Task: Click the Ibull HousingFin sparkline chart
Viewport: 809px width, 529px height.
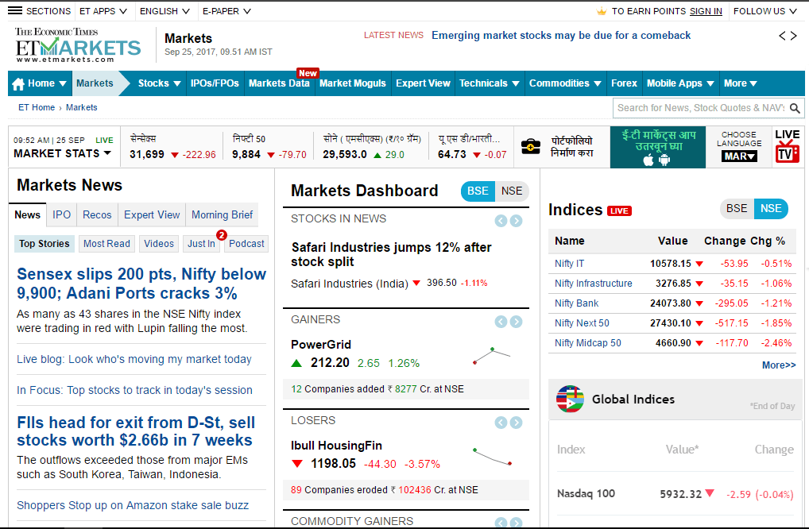Action: (x=492, y=457)
